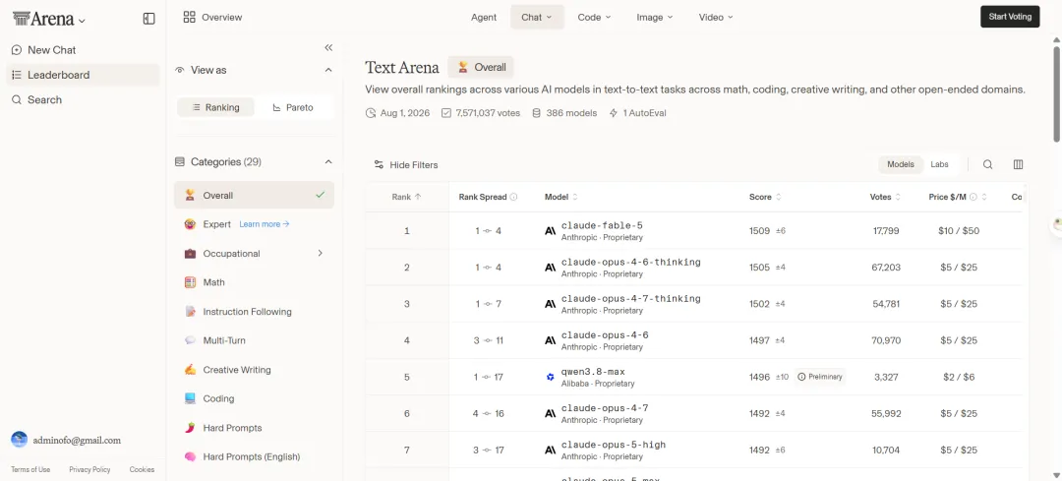This screenshot has height=481, width=1062.
Task: Click the Overall badge beside Text Arena
Action: [x=481, y=67]
